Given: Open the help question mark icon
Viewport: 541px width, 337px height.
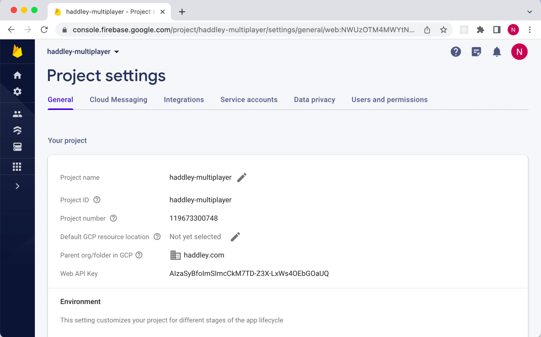Looking at the screenshot, I should (456, 52).
